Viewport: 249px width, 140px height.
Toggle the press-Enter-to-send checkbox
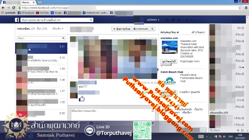[152, 123]
